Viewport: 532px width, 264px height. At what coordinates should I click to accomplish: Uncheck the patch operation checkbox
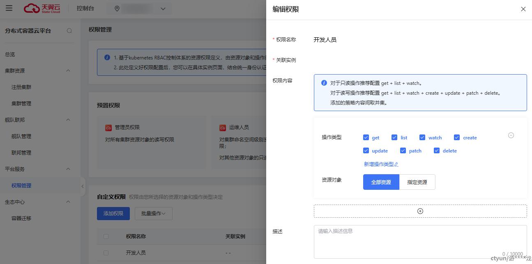403,150
